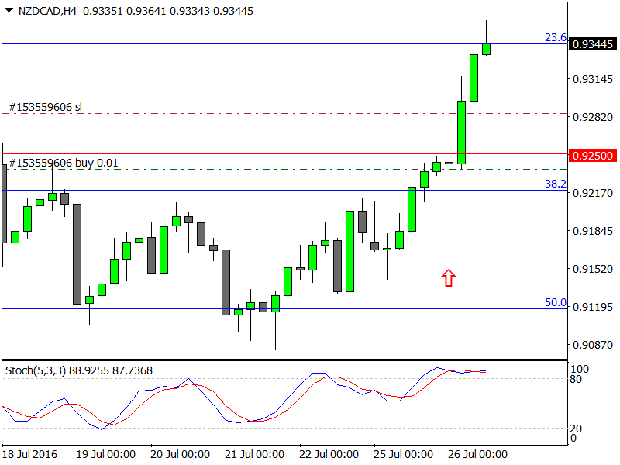Image resolution: width=620 pixels, height=465 pixels.
Task: Click the 0.91520 price axis label
Action: (593, 269)
